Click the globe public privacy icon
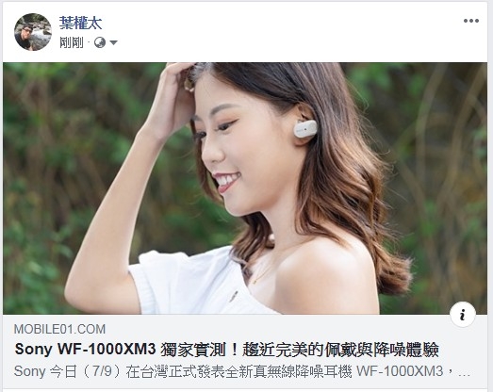This screenshot has height=392, width=493. click(100, 42)
